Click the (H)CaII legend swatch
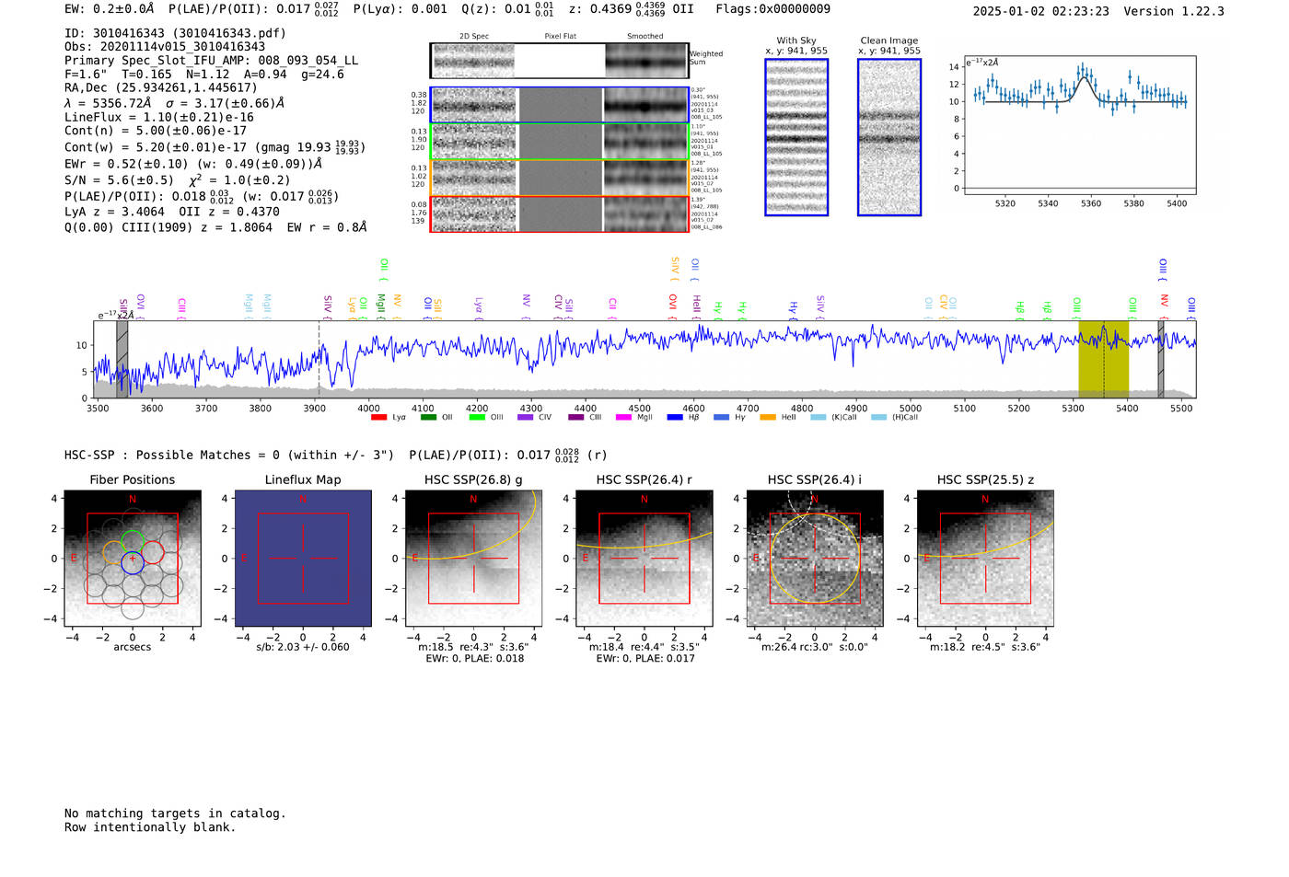Image resolution: width=1289 pixels, height=877 pixels. coord(878,417)
